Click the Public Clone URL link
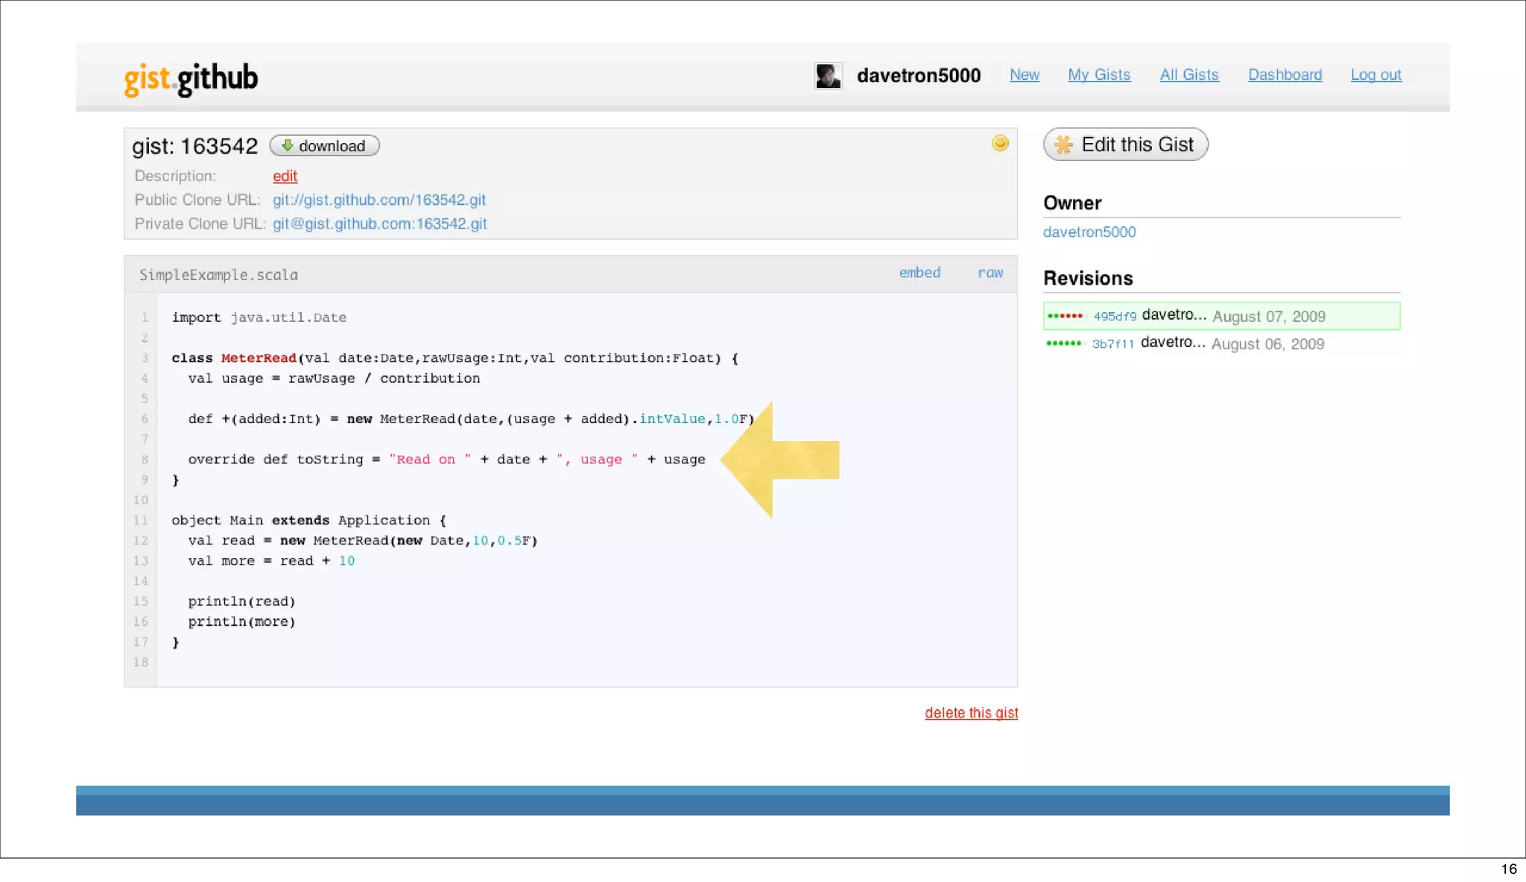1526x882 pixels. point(379,200)
